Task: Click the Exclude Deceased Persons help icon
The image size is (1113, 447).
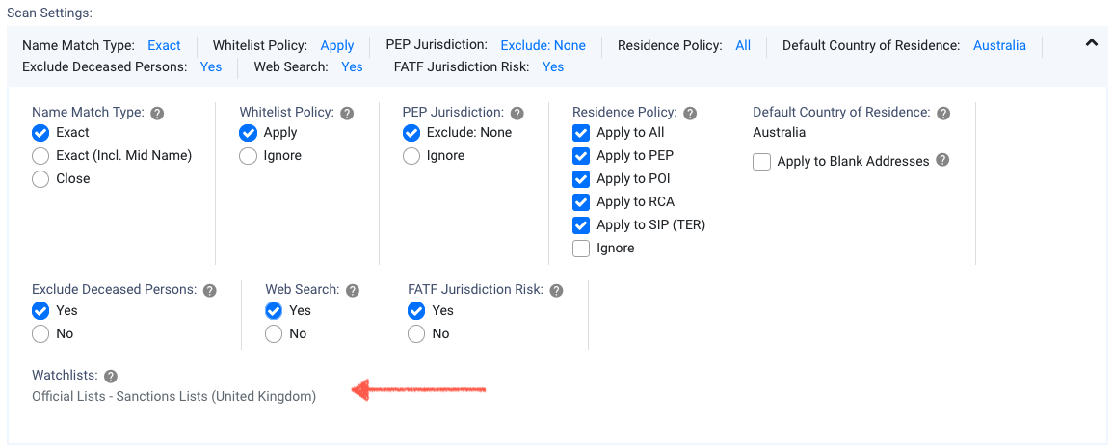Action: coord(210,290)
